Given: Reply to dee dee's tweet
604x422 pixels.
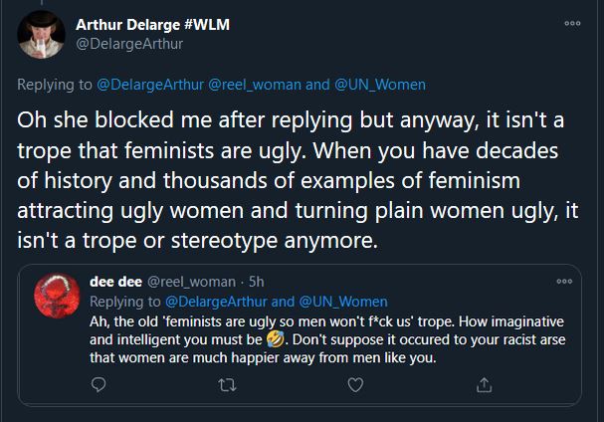Looking at the screenshot, I should [99, 384].
